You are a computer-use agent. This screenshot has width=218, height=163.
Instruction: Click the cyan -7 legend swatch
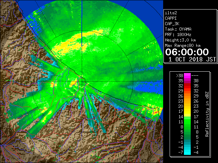click(x=187, y=152)
